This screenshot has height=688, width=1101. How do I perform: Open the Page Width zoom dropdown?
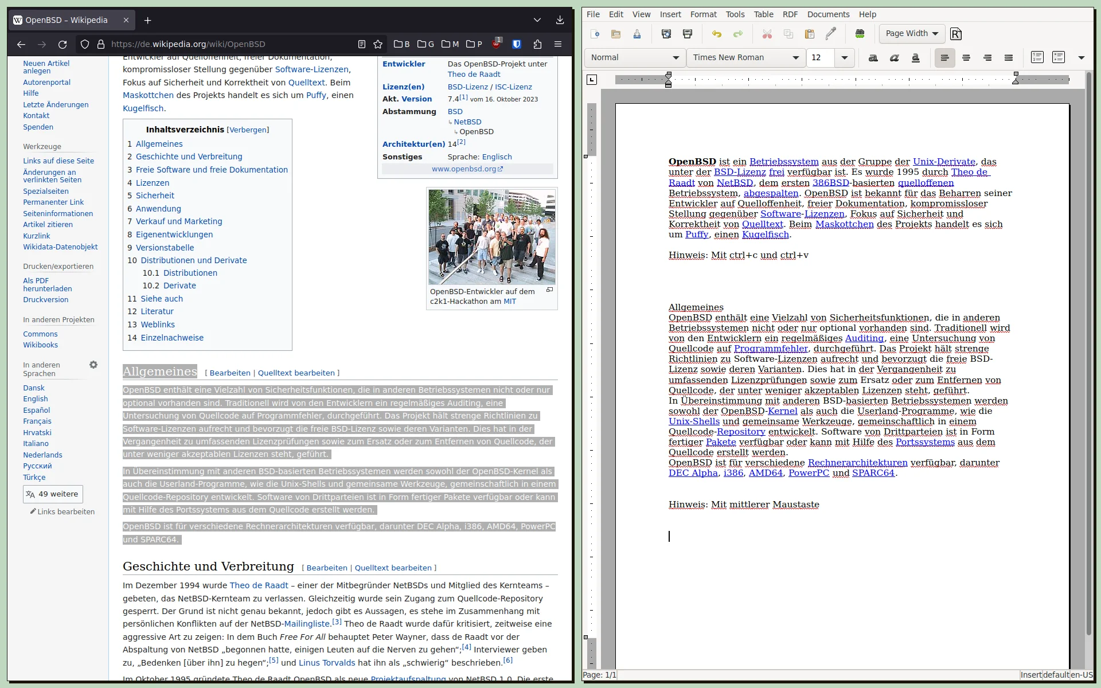click(x=912, y=34)
